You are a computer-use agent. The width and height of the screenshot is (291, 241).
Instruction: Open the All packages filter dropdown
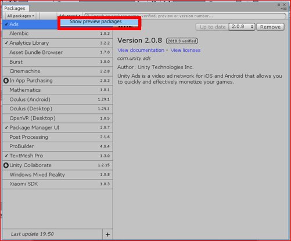(20, 16)
